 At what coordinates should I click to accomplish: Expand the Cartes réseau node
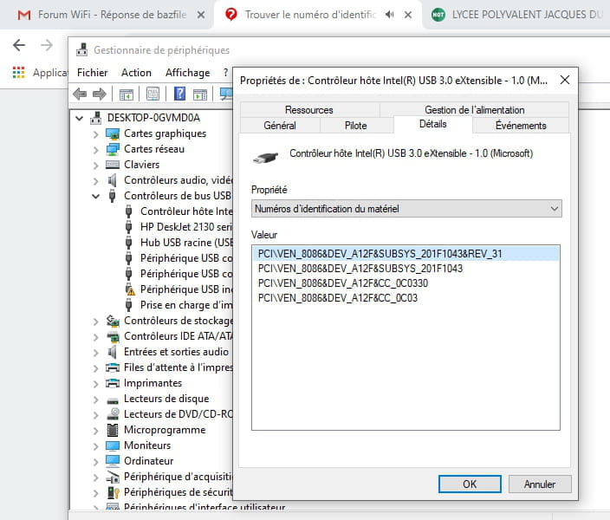(x=95, y=150)
